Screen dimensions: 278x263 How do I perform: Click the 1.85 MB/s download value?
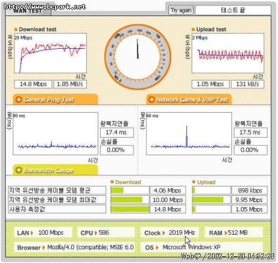[70, 84]
